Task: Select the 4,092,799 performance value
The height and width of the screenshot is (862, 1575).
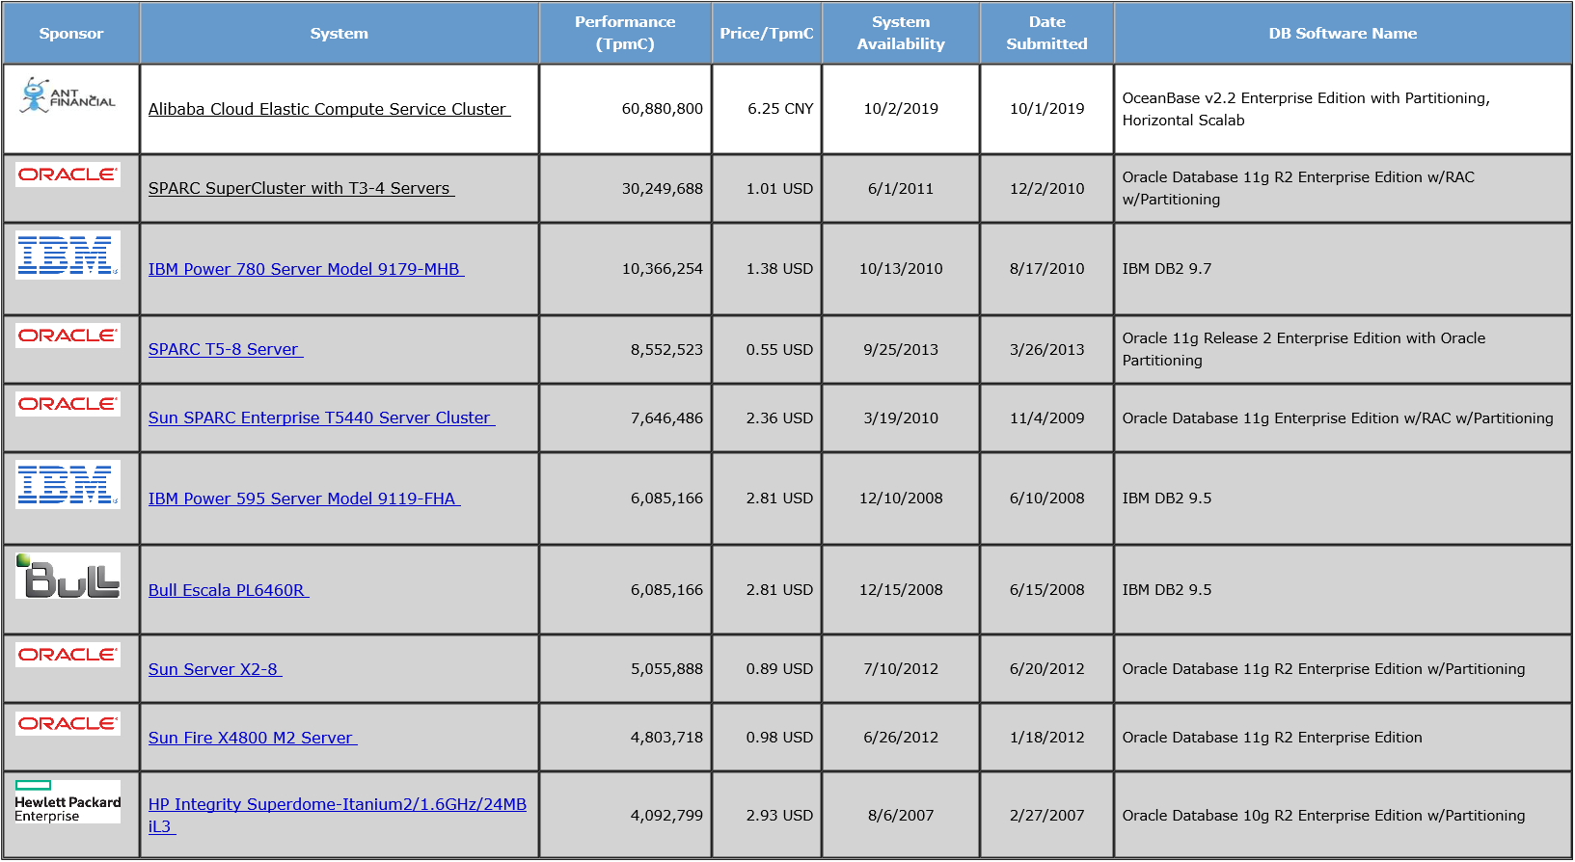Action: (666, 816)
